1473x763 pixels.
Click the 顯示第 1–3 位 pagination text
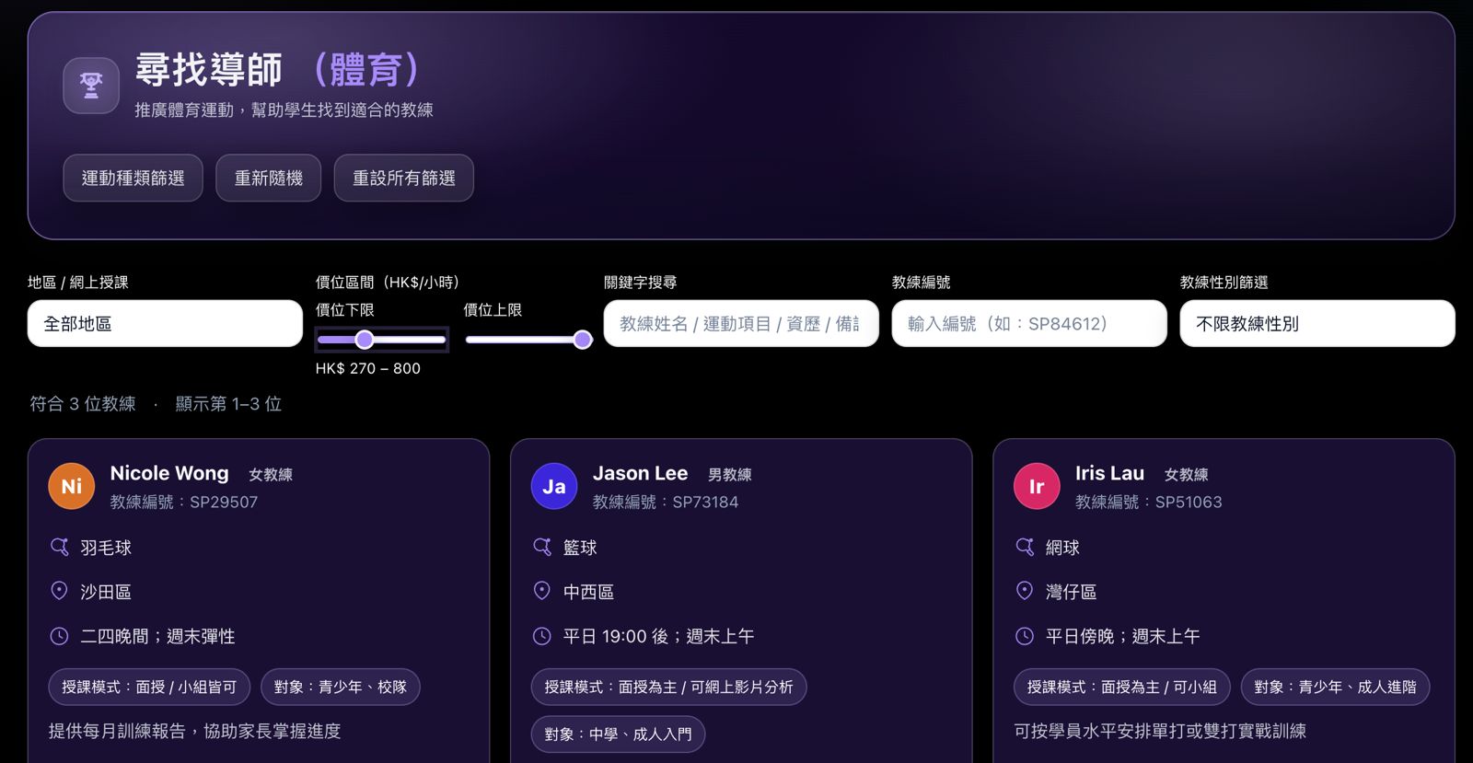[x=228, y=403]
